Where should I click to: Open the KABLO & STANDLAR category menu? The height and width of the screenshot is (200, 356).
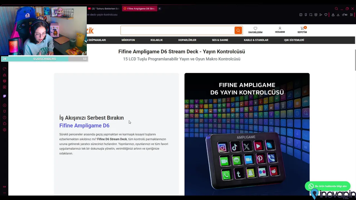(x=256, y=40)
